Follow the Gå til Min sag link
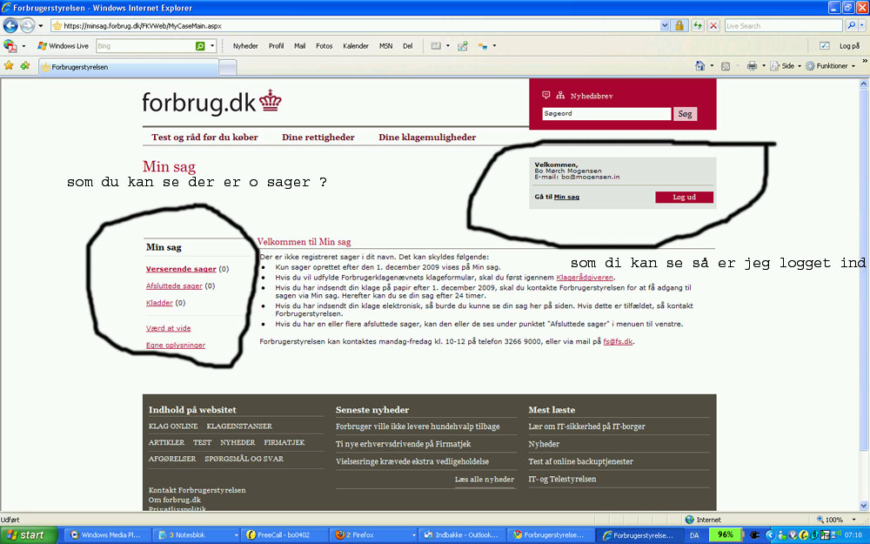Viewport: 870px width, 544px height. click(566, 197)
